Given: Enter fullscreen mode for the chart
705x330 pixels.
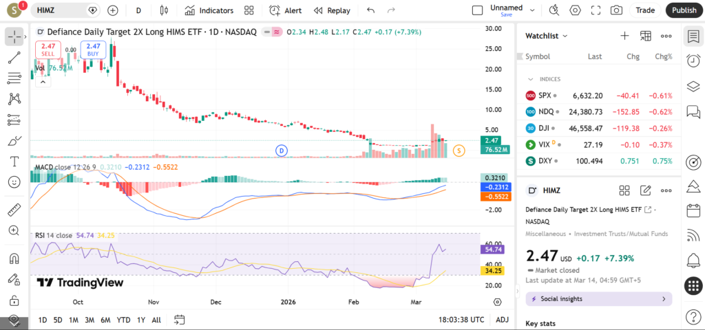Looking at the screenshot, I should (596, 10).
